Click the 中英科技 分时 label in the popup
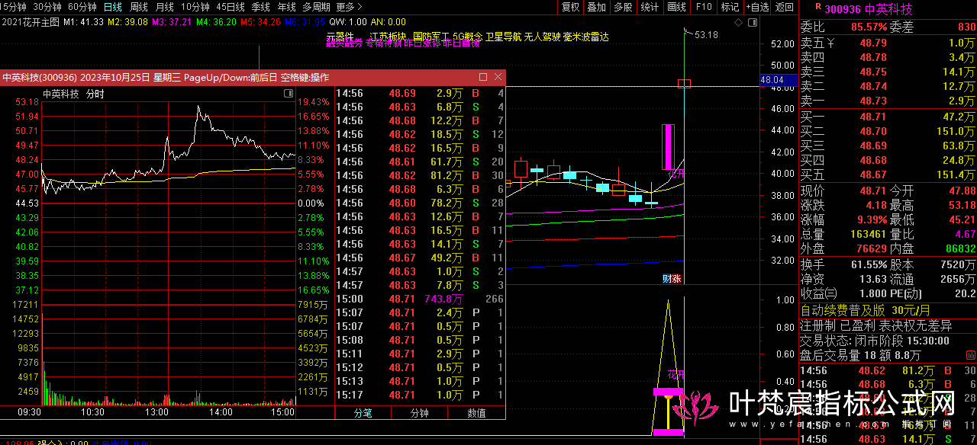The width and height of the screenshot is (977, 445). (x=73, y=94)
